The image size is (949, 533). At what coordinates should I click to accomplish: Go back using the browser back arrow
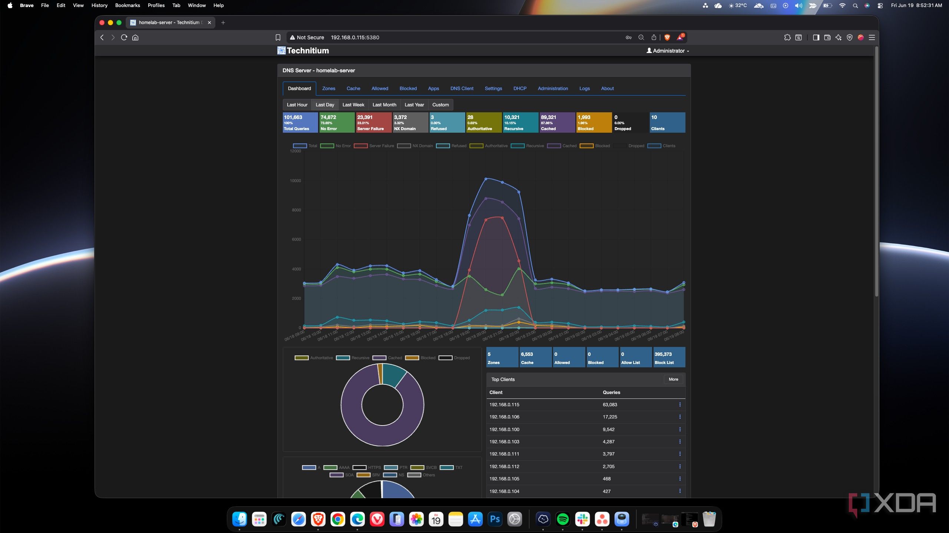102,37
